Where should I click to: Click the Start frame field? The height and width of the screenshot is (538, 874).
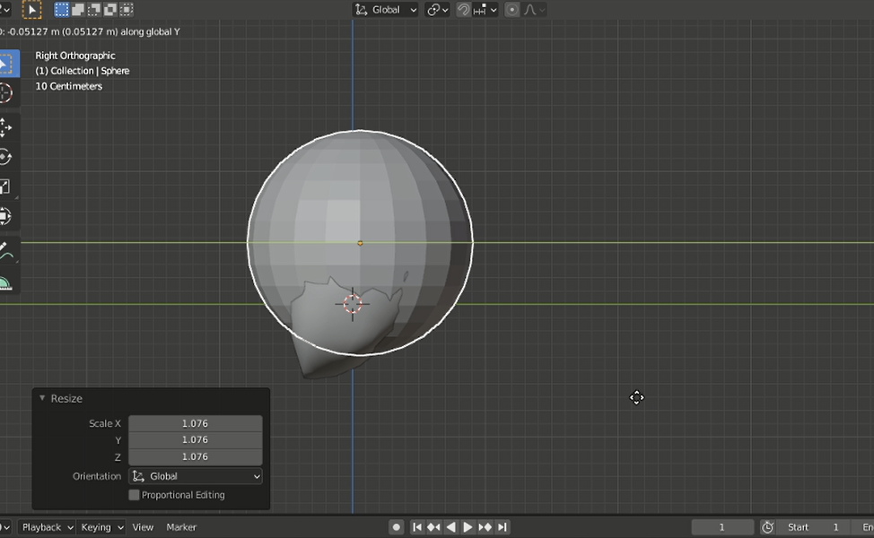tap(813, 527)
